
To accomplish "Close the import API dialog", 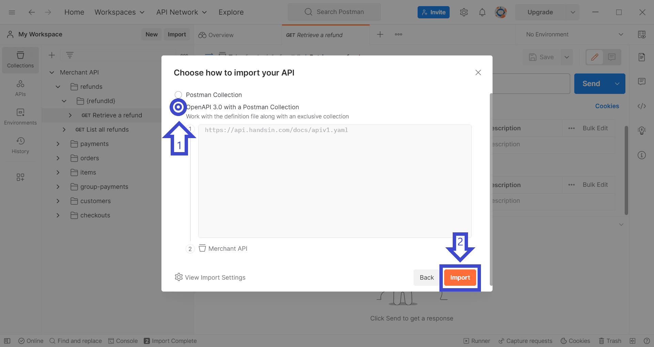I will coord(478,72).
